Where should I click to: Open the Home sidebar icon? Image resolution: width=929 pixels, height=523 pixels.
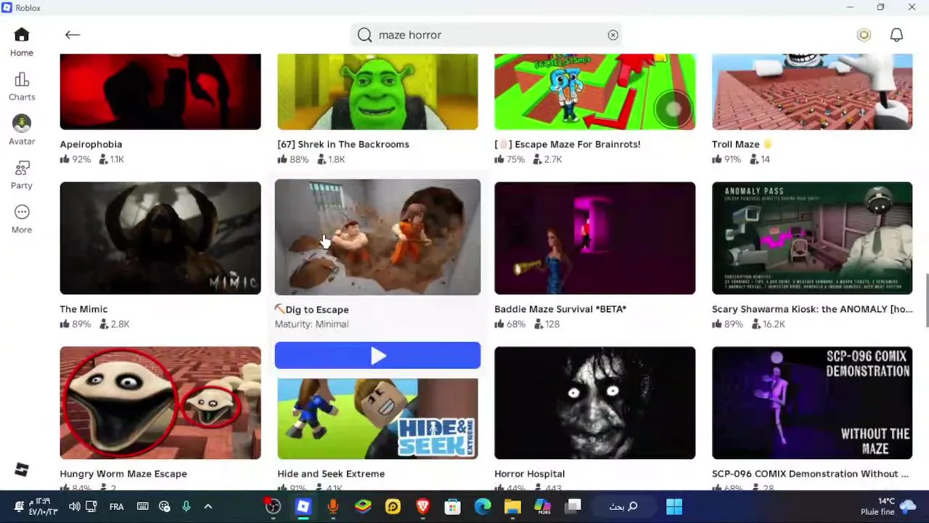coord(22,42)
